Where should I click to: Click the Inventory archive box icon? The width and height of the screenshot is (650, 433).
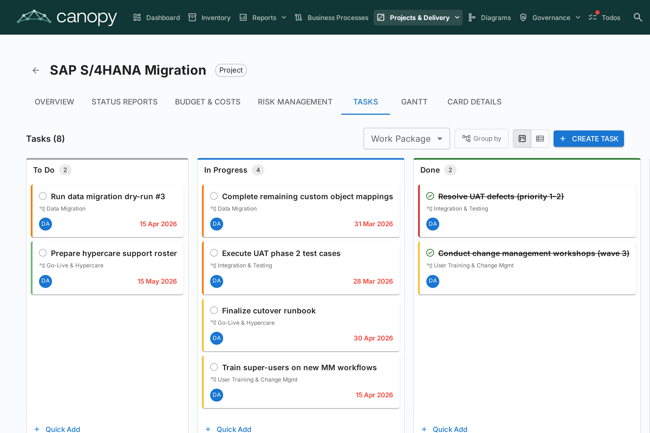[192, 17]
